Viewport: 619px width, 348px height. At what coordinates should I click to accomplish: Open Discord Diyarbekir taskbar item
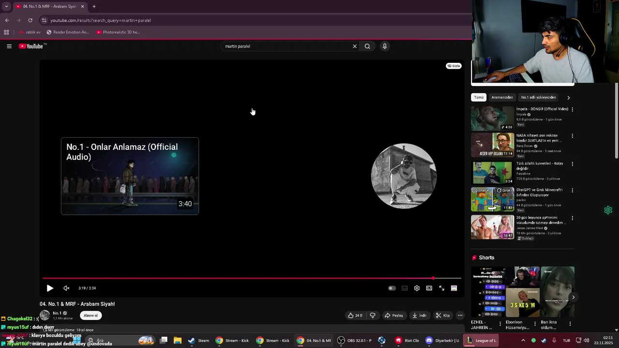pyautogui.click(x=442, y=340)
